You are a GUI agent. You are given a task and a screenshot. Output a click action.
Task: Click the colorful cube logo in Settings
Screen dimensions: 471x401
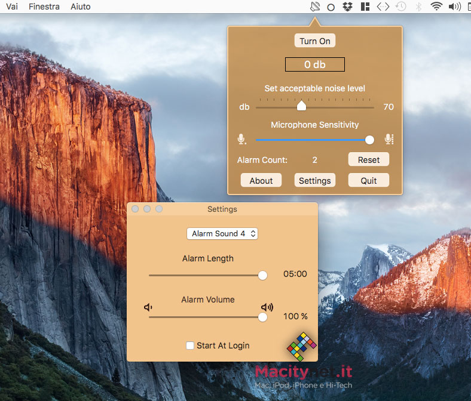coord(302,346)
